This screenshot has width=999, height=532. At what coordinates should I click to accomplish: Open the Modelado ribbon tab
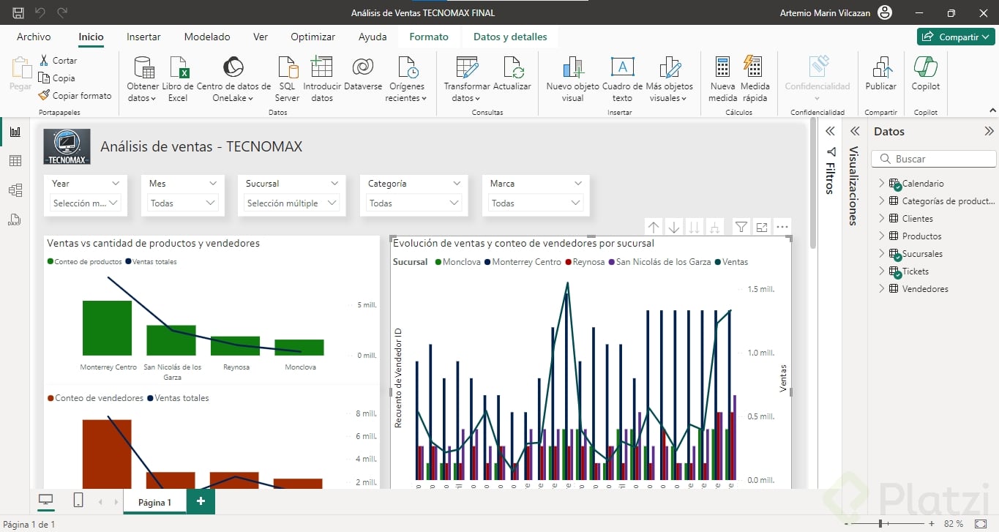tap(207, 37)
